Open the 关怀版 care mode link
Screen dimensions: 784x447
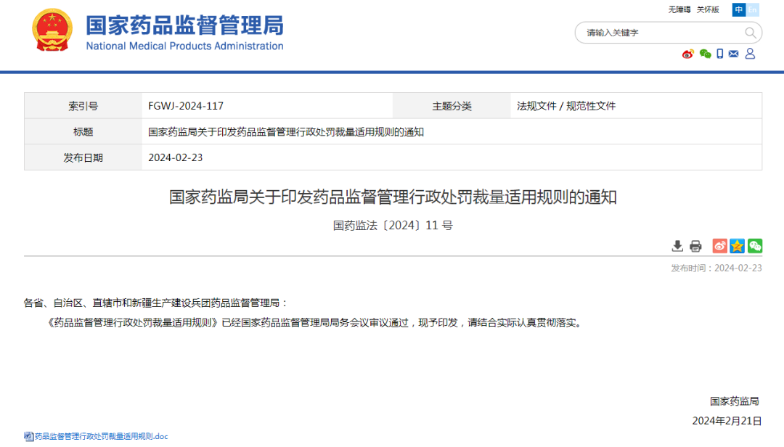(x=708, y=9)
